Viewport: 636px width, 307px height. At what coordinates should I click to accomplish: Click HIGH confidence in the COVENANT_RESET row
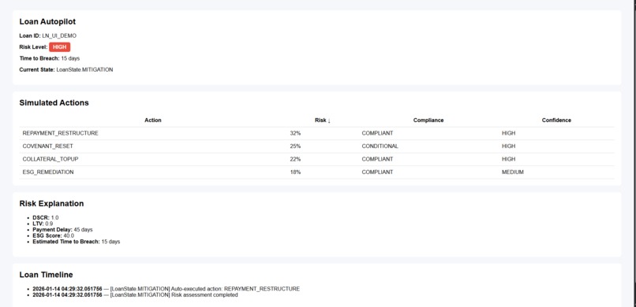(x=509, y=146)
